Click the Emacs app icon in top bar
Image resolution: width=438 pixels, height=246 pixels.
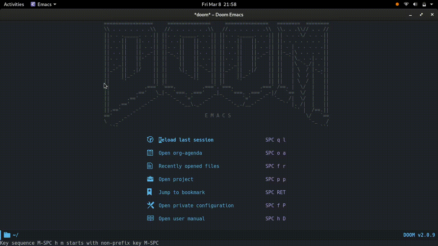(33, 4)
